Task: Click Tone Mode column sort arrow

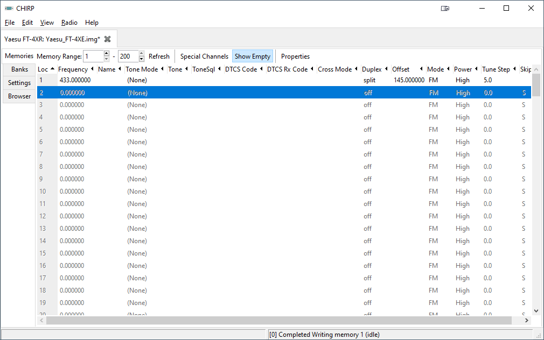Action: (x=162, y=69)
